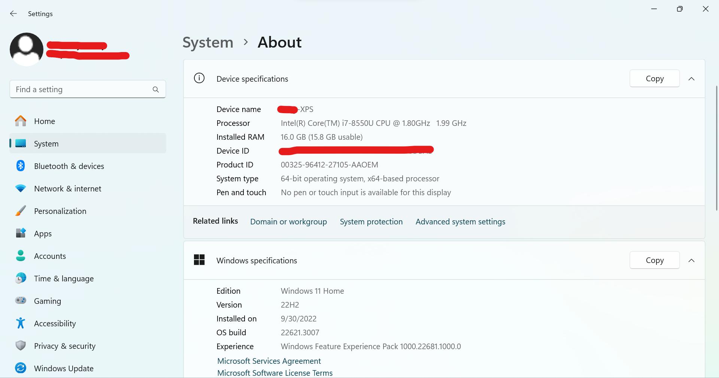Click the Windows logo icon
This screenshot has height=378, width=719.
(x=199, y=260)
